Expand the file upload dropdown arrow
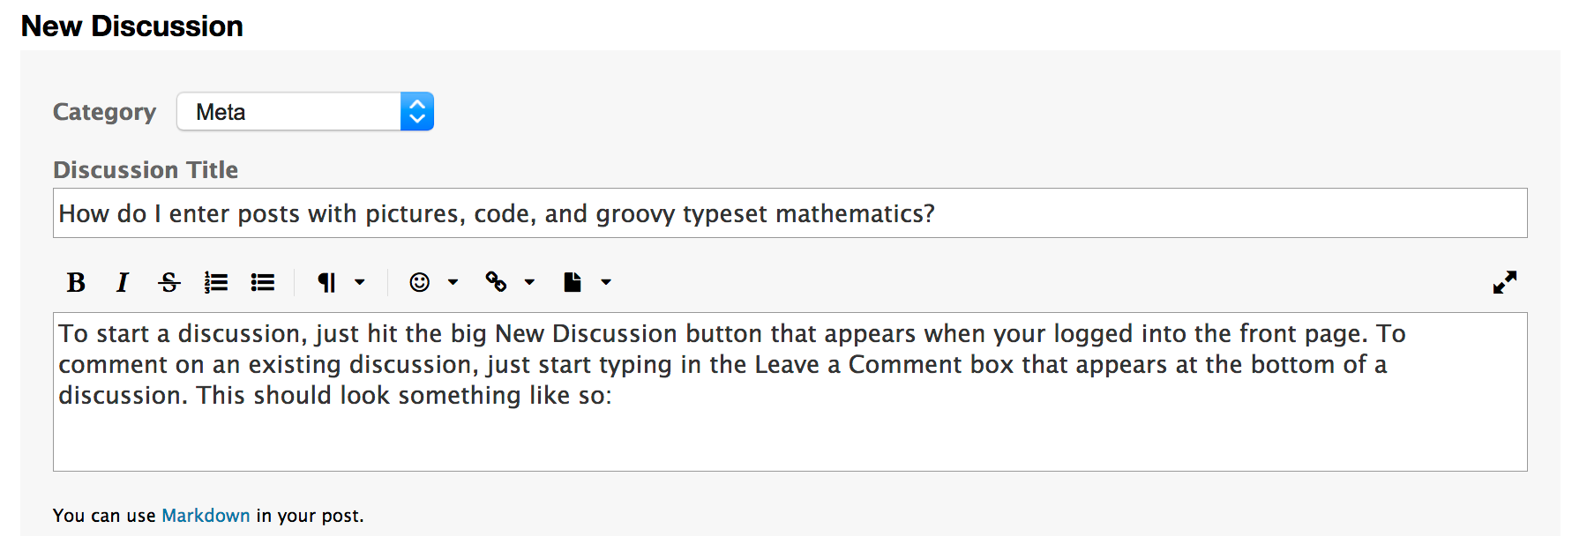The height and width of the screenshot is (536, 1572). coord(606,282)
